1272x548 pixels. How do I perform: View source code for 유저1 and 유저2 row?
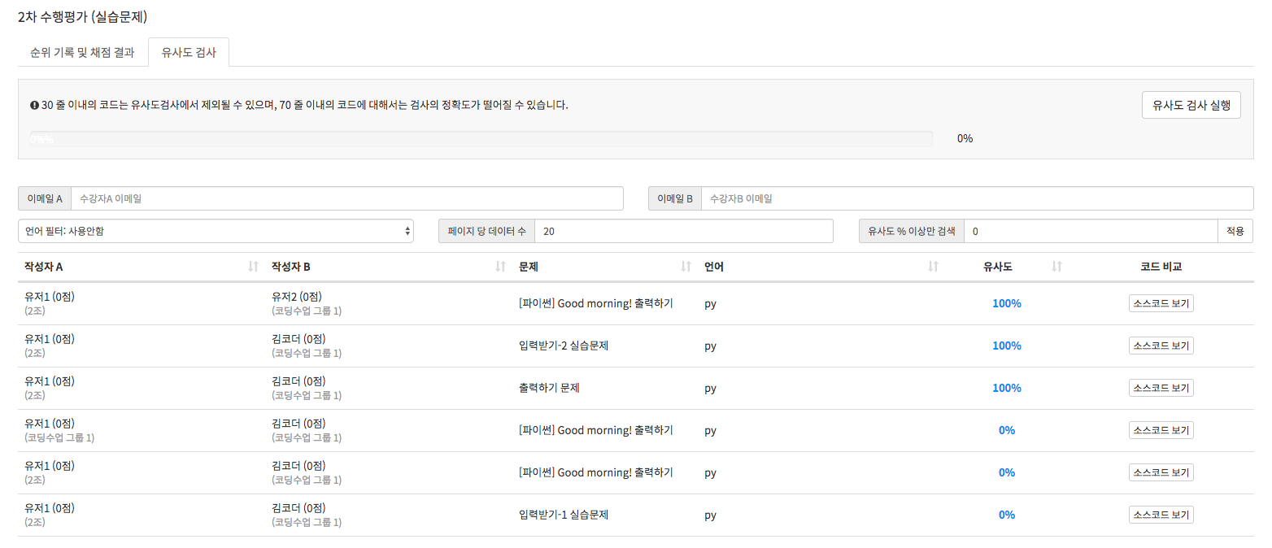pyautogui.click(x=1161, y=303)
